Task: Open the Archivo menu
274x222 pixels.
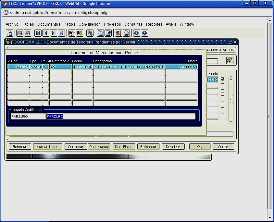Action: tap(12, 24)
